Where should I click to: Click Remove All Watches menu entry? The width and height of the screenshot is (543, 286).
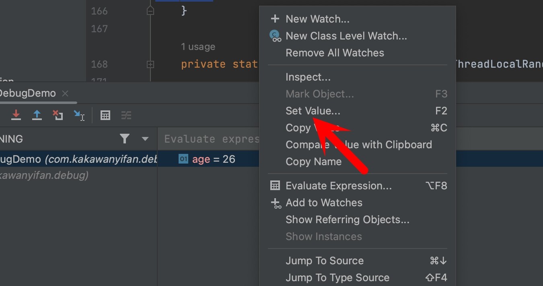pos(335,53)
